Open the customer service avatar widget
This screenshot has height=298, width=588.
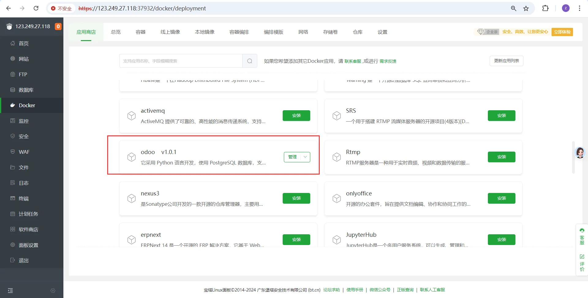pos(580,152)
